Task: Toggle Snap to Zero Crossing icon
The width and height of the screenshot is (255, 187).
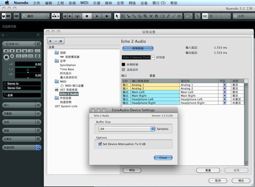Action: [198, 16]
